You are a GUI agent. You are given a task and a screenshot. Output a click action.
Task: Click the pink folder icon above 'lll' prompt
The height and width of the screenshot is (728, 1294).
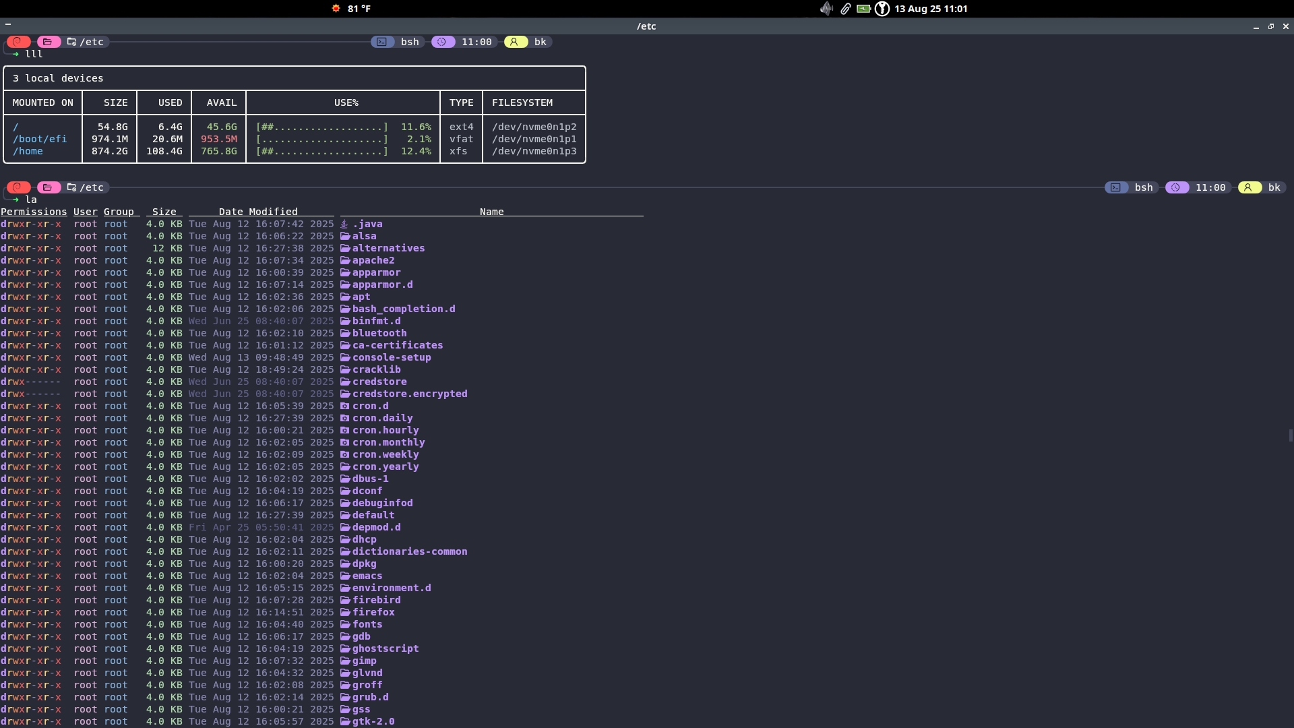[49, 42]
